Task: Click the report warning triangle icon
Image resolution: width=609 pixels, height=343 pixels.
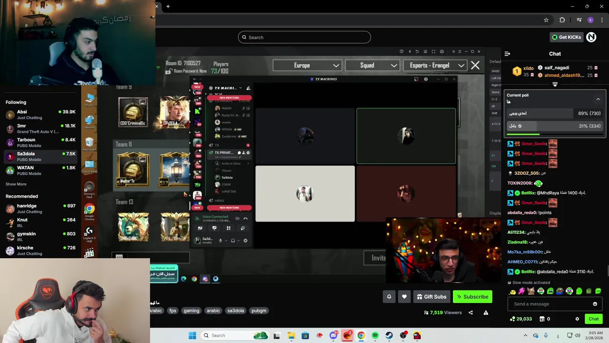Action: [x=486, y=313]
